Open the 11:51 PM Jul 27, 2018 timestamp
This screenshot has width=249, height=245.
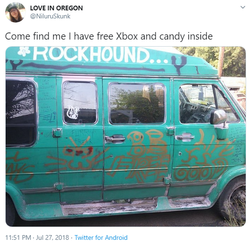point(37,237)
